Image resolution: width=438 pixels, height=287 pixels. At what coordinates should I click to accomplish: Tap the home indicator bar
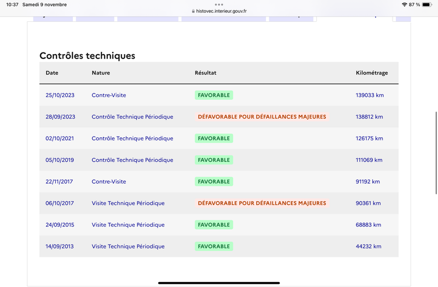219,283
